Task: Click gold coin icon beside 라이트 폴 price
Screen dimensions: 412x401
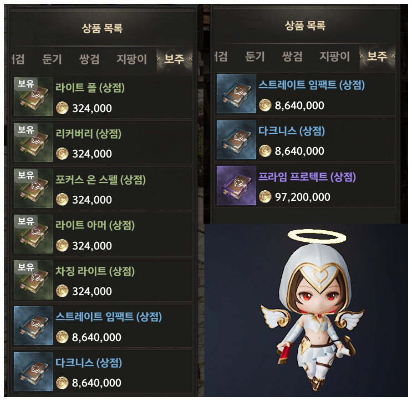Action: pyautogui.click(x=62, y=108)
